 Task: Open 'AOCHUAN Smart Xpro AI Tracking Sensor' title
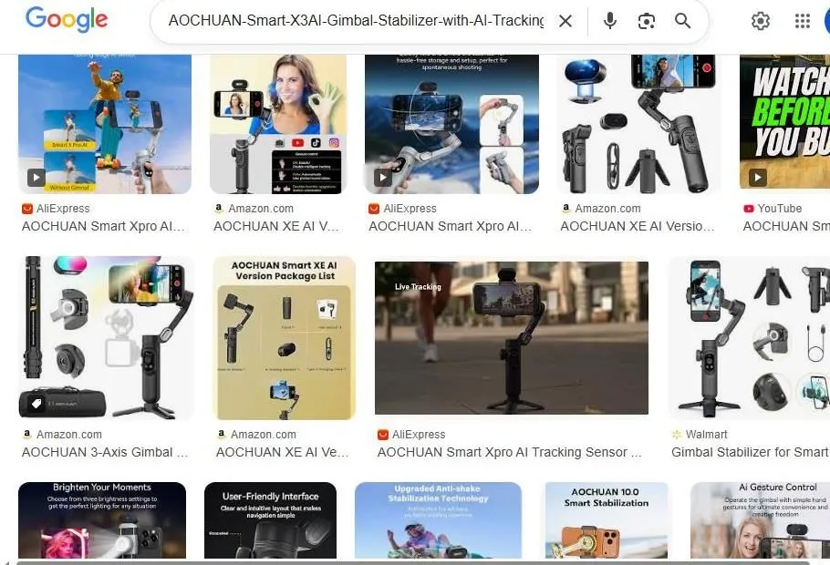[x=509, y=452]
